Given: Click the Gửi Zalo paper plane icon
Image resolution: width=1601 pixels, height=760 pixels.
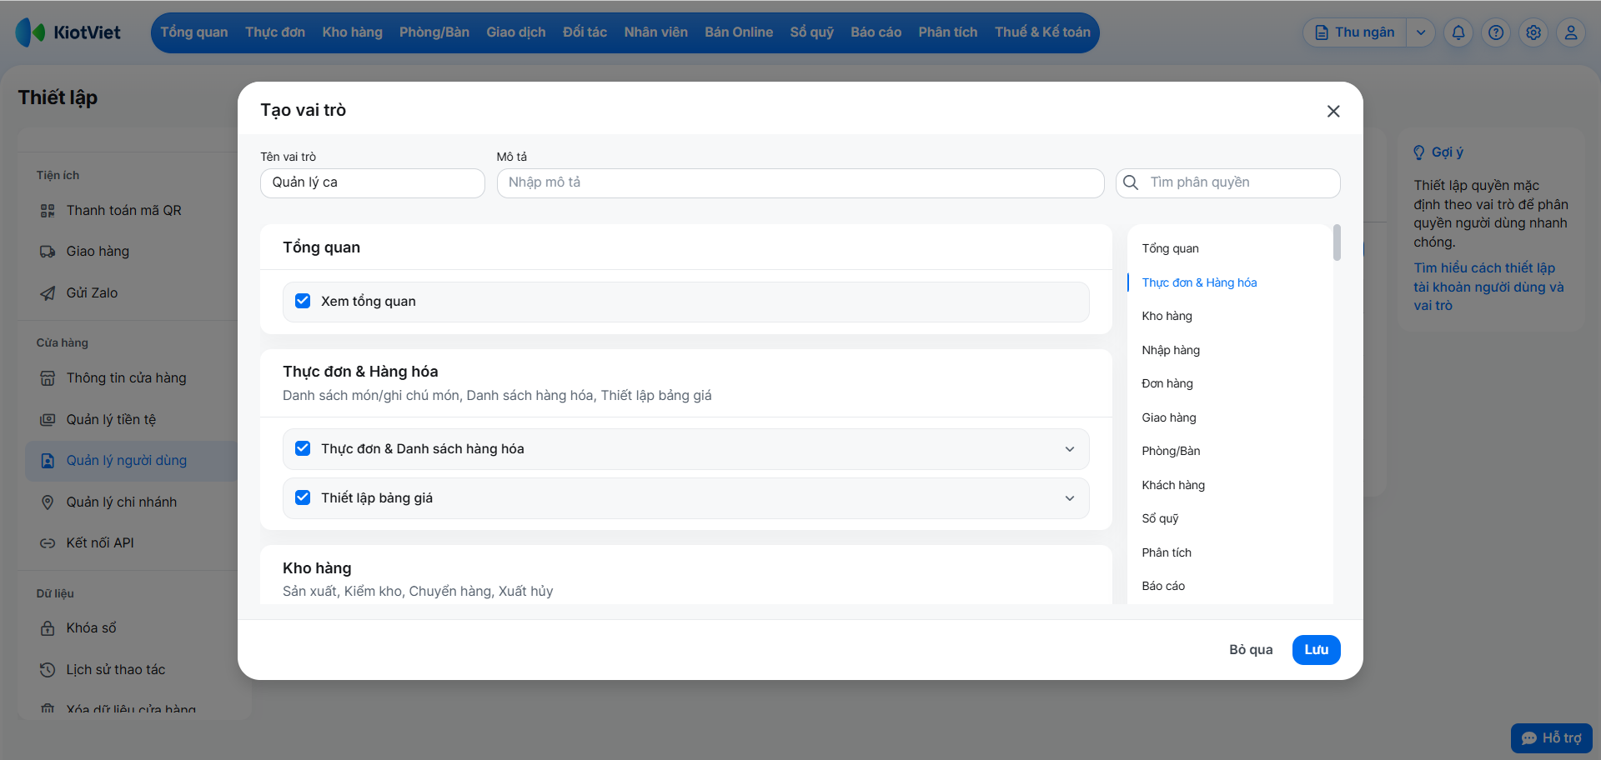Looking at the screenshot, I should (48, 293).
